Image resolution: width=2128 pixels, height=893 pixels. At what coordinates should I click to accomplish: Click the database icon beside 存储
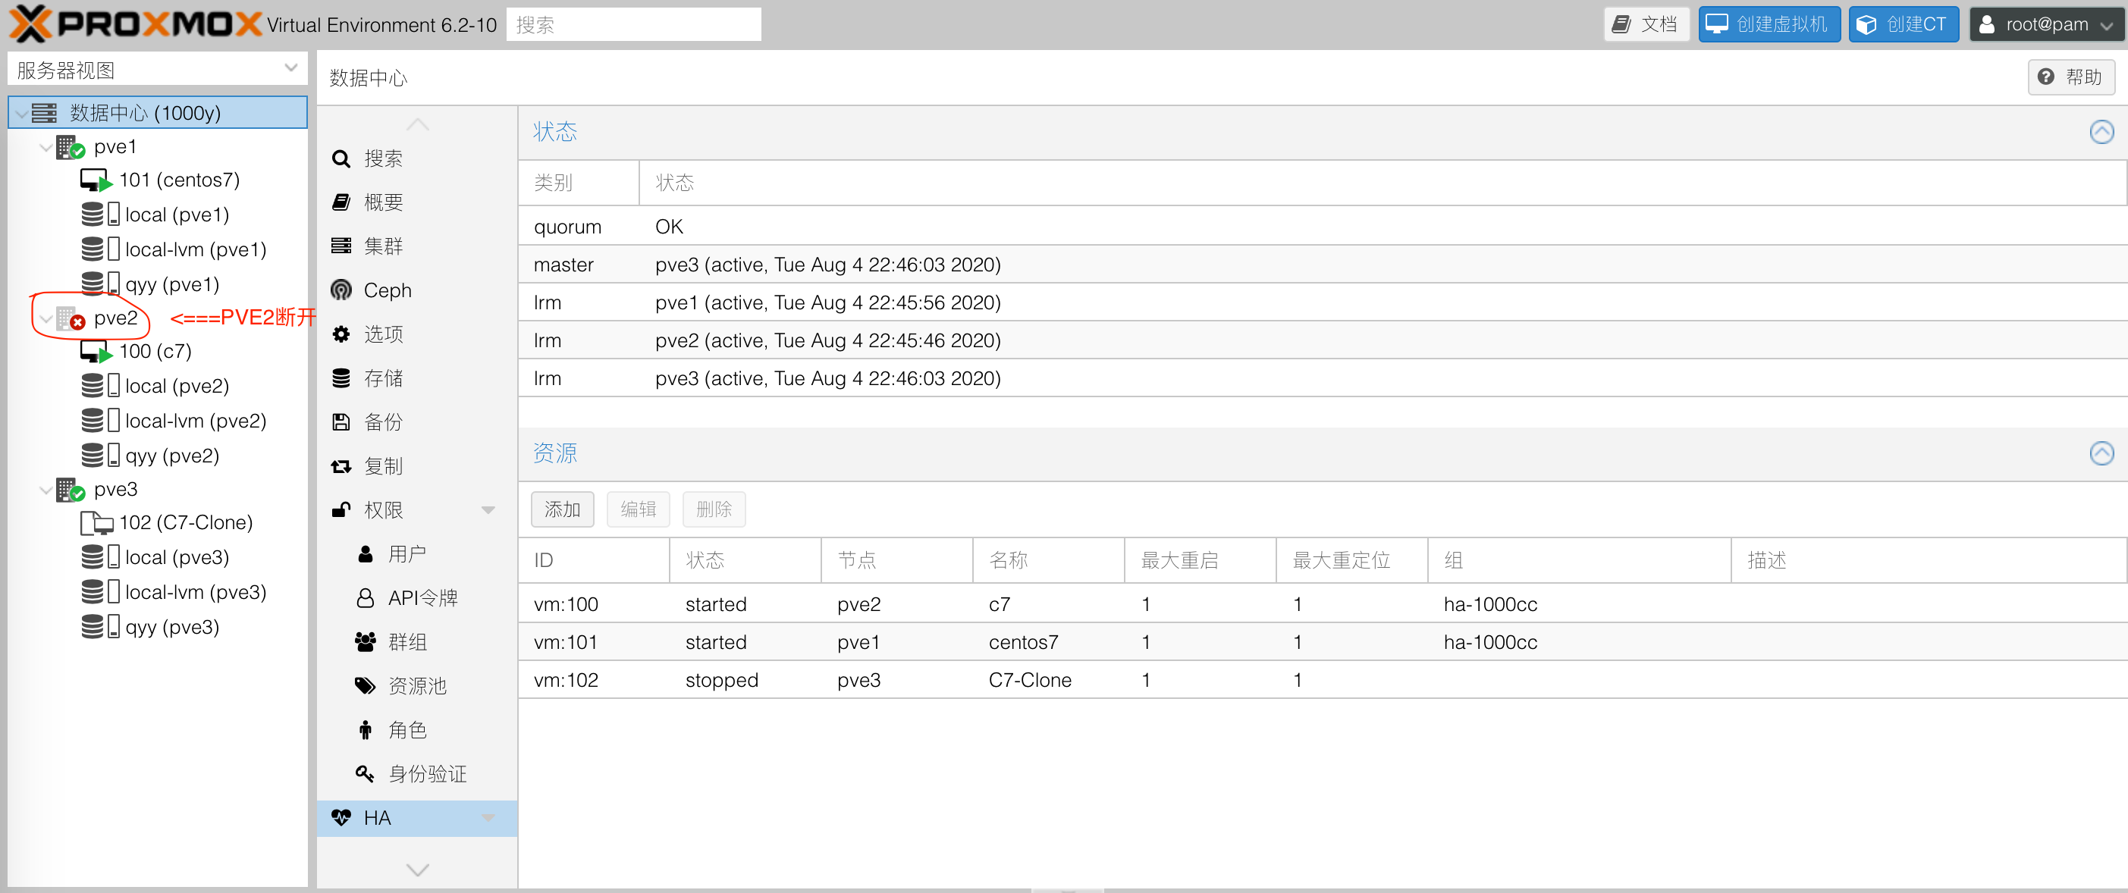(x=341, y=378)
